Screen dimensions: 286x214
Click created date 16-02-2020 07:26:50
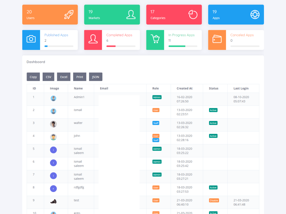point(184,99)
